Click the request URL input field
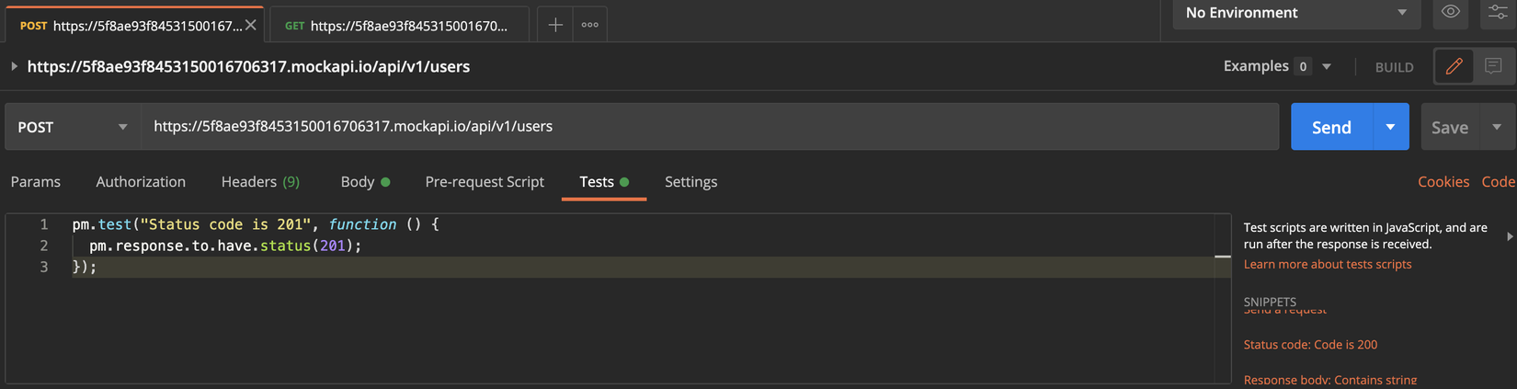 pos(708,127)
